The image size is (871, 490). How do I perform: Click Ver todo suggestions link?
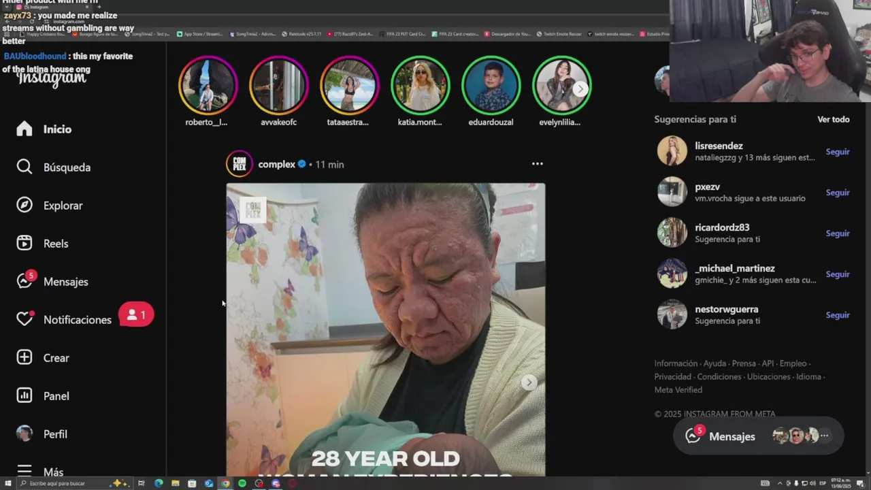point(834,119)
